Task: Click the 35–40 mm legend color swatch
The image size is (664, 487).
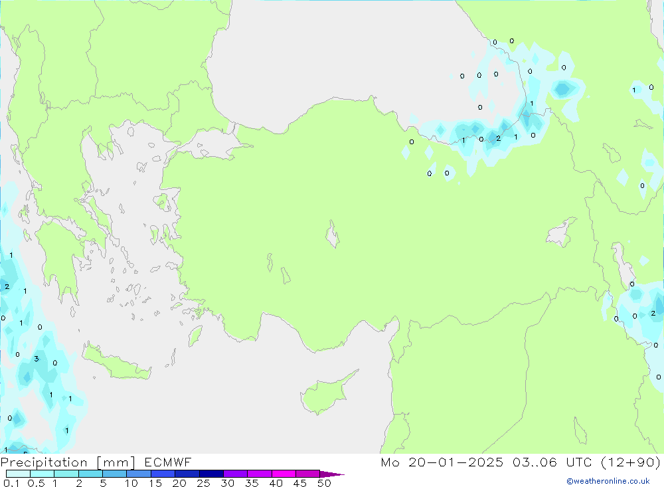Action: (x=260, y=474)
